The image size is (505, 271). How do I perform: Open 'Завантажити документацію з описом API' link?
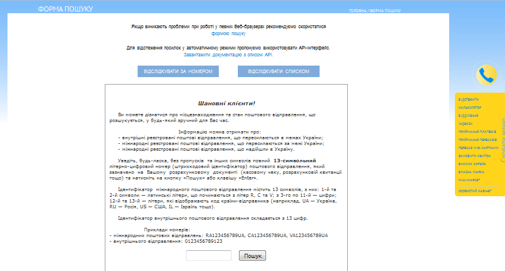click(229, 55)
